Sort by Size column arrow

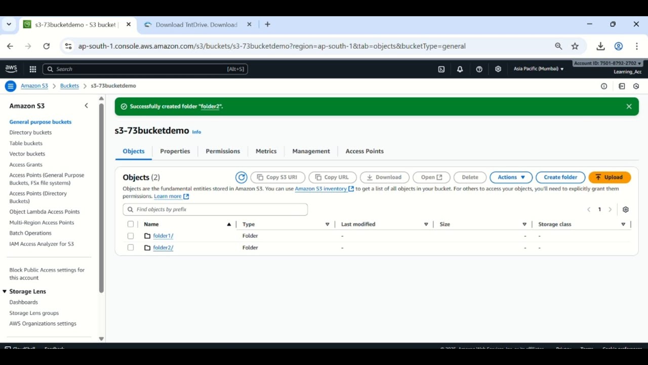point(524,224)
